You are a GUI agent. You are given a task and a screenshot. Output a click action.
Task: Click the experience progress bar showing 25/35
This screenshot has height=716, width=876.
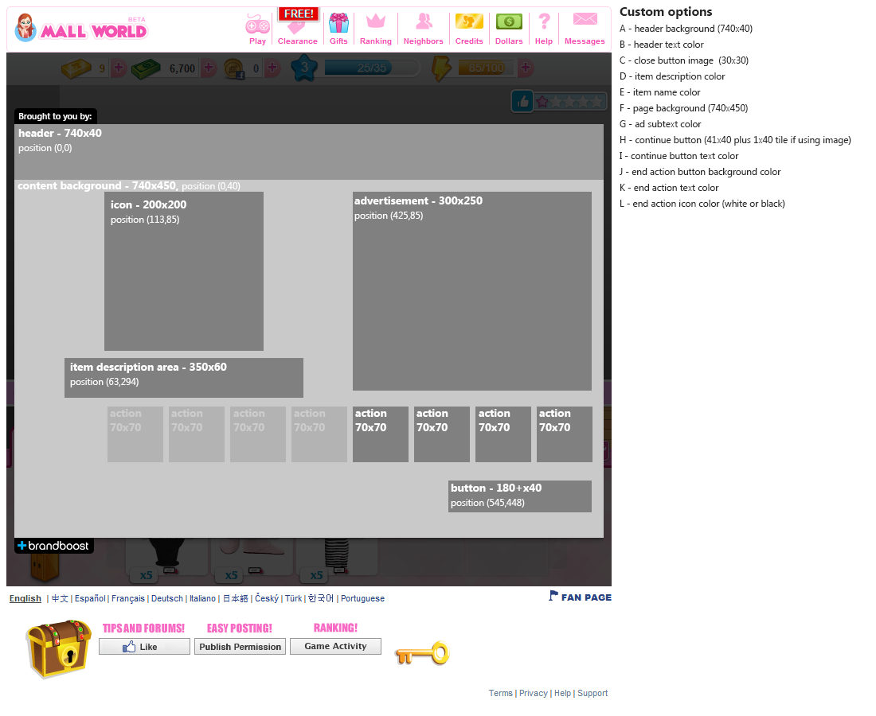pos(371,68)
